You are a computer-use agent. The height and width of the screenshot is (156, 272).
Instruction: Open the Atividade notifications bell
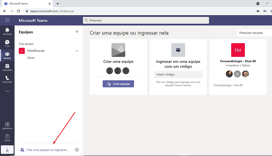pyautogui.click(x=7, y=31)
